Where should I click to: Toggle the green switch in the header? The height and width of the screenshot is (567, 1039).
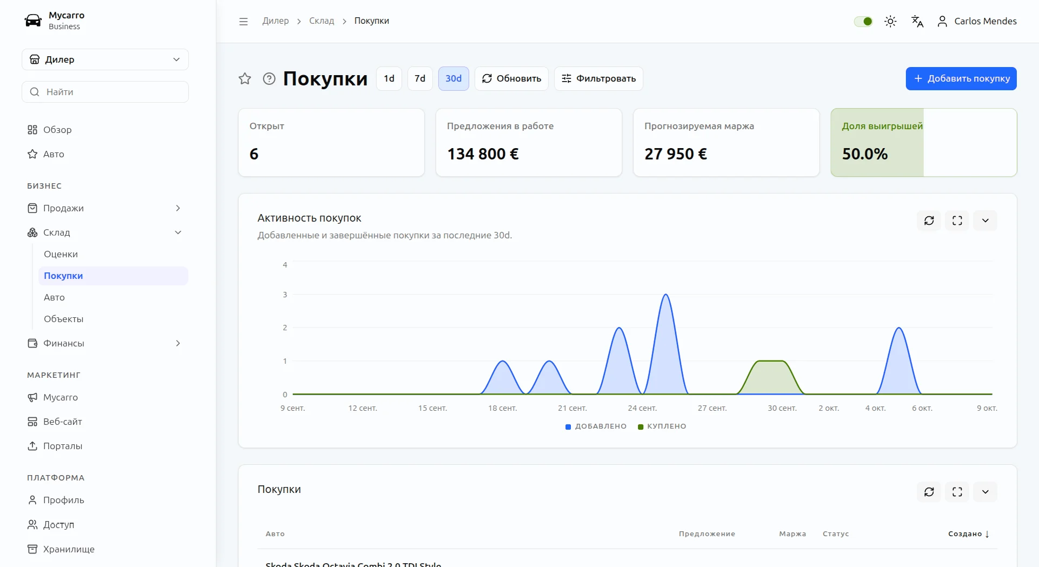(863, 22)
